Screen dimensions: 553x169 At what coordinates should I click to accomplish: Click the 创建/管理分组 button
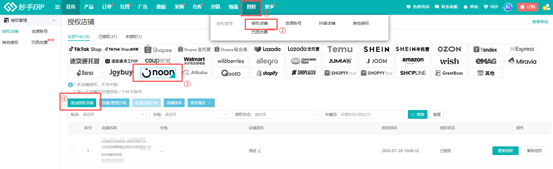point(114,103)
